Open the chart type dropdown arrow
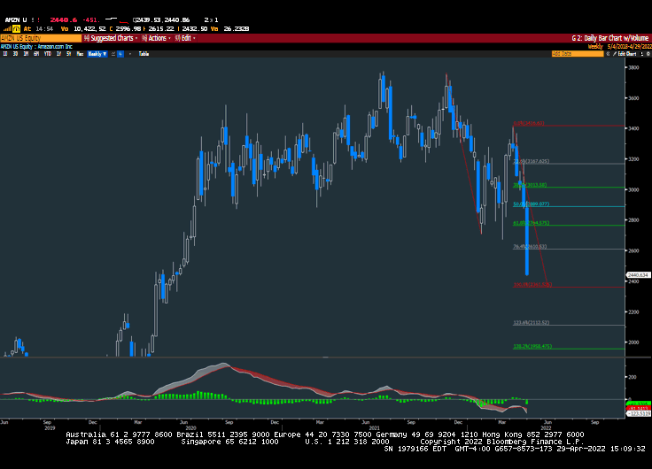652x469 pixels. click(x=129, y=54)
